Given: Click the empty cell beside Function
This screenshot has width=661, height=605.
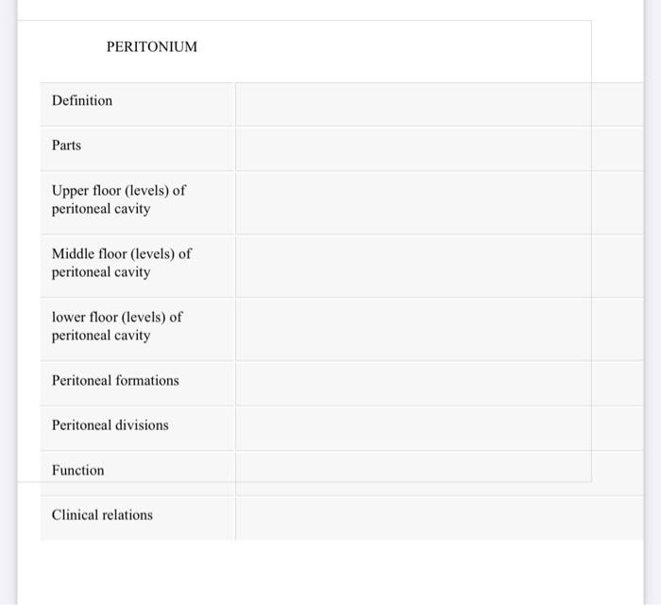Looking at the screenshot, I should point(440,473).
